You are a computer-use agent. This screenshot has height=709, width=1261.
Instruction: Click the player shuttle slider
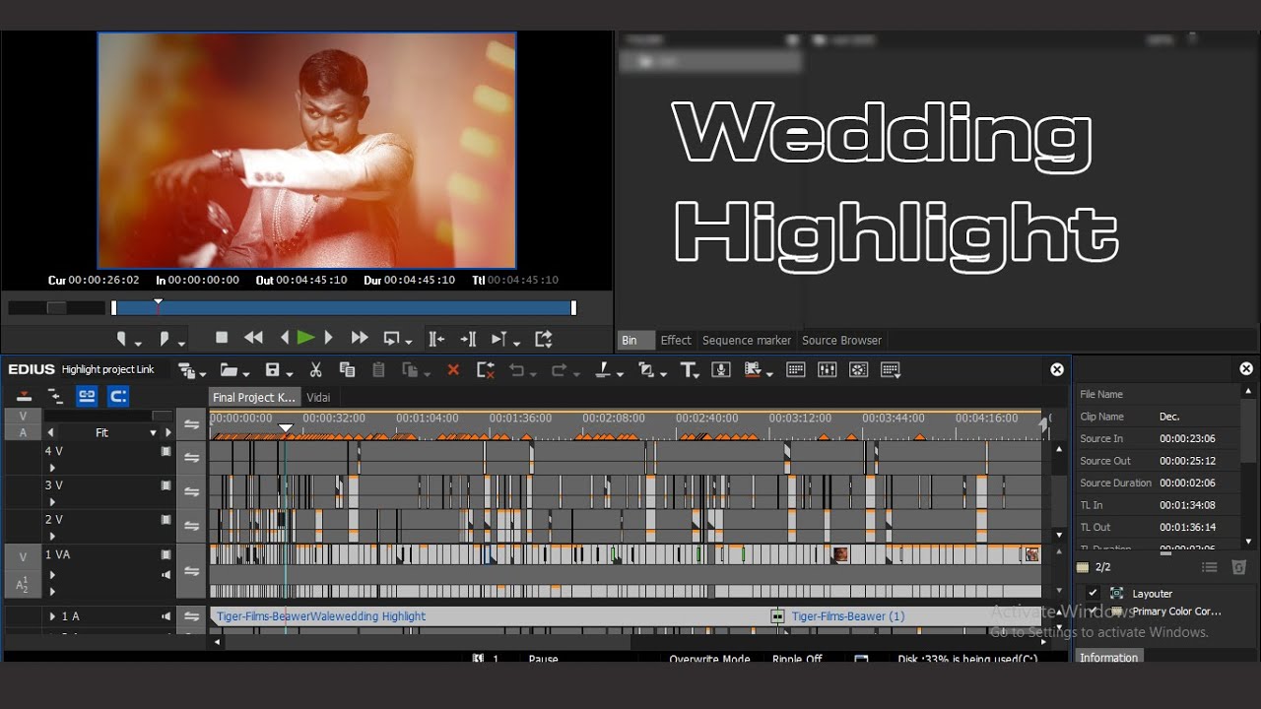(56, 308)
